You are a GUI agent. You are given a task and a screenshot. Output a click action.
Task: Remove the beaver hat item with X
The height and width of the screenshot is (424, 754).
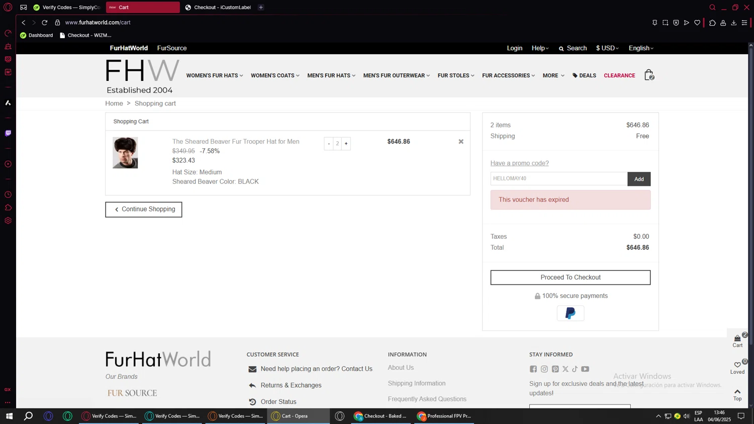[461, 142]
